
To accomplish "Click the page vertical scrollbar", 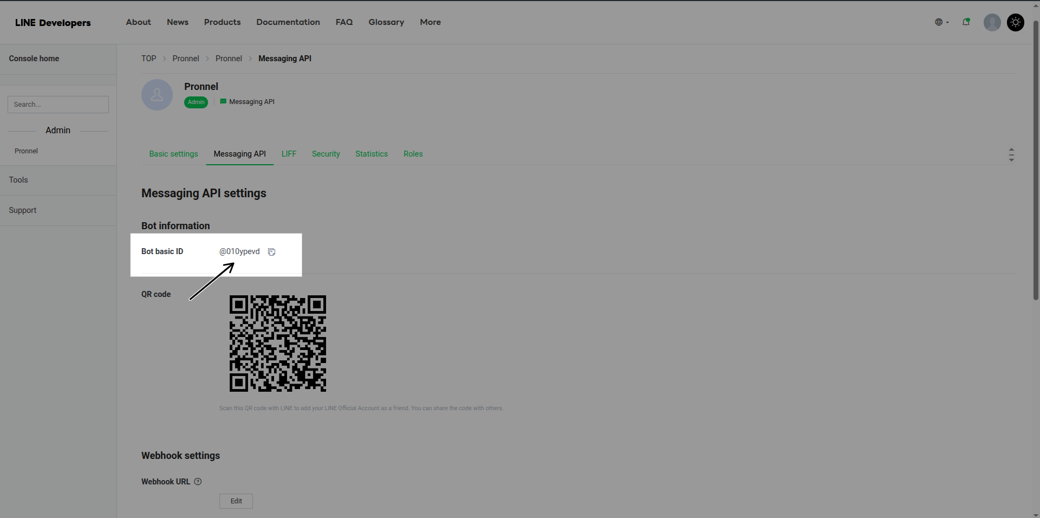I will [1036, 161].
